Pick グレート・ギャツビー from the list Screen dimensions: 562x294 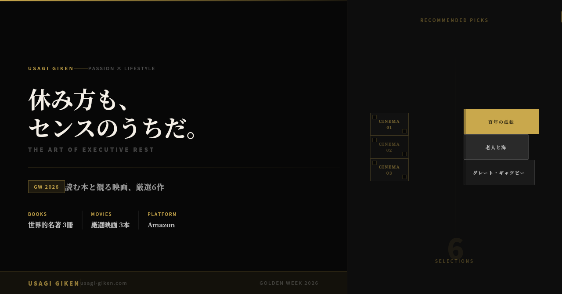499,172
